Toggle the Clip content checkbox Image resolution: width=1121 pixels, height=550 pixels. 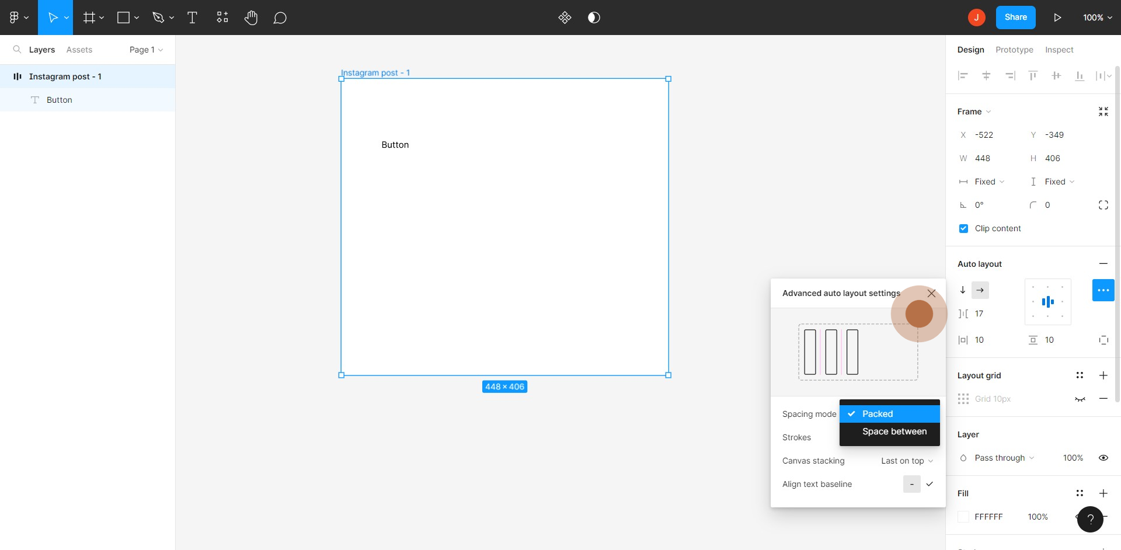click(963, 228)
